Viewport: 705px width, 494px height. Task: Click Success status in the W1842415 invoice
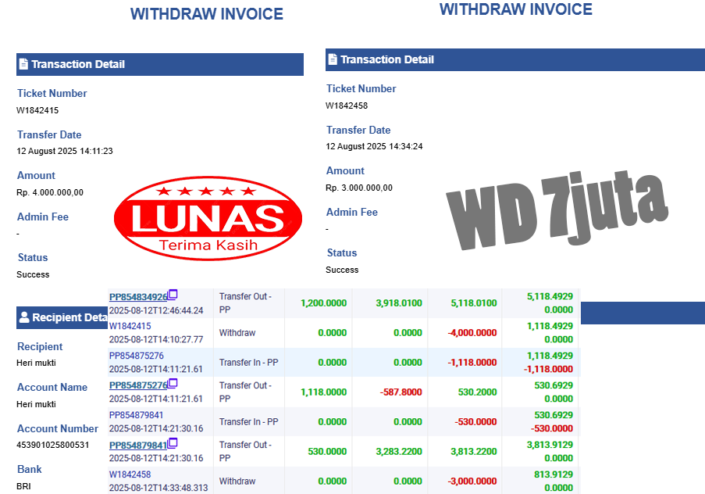pos(33,274)
